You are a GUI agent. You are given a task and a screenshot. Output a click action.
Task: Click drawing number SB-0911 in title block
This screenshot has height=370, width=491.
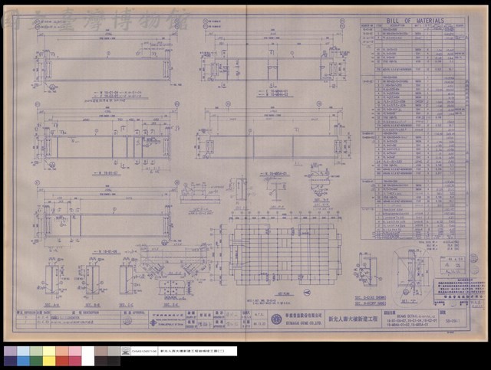tap(452, 321)
